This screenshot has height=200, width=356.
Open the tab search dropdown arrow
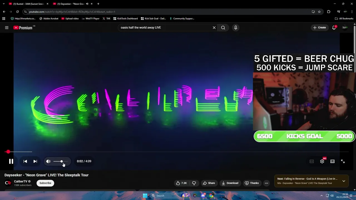4,4
